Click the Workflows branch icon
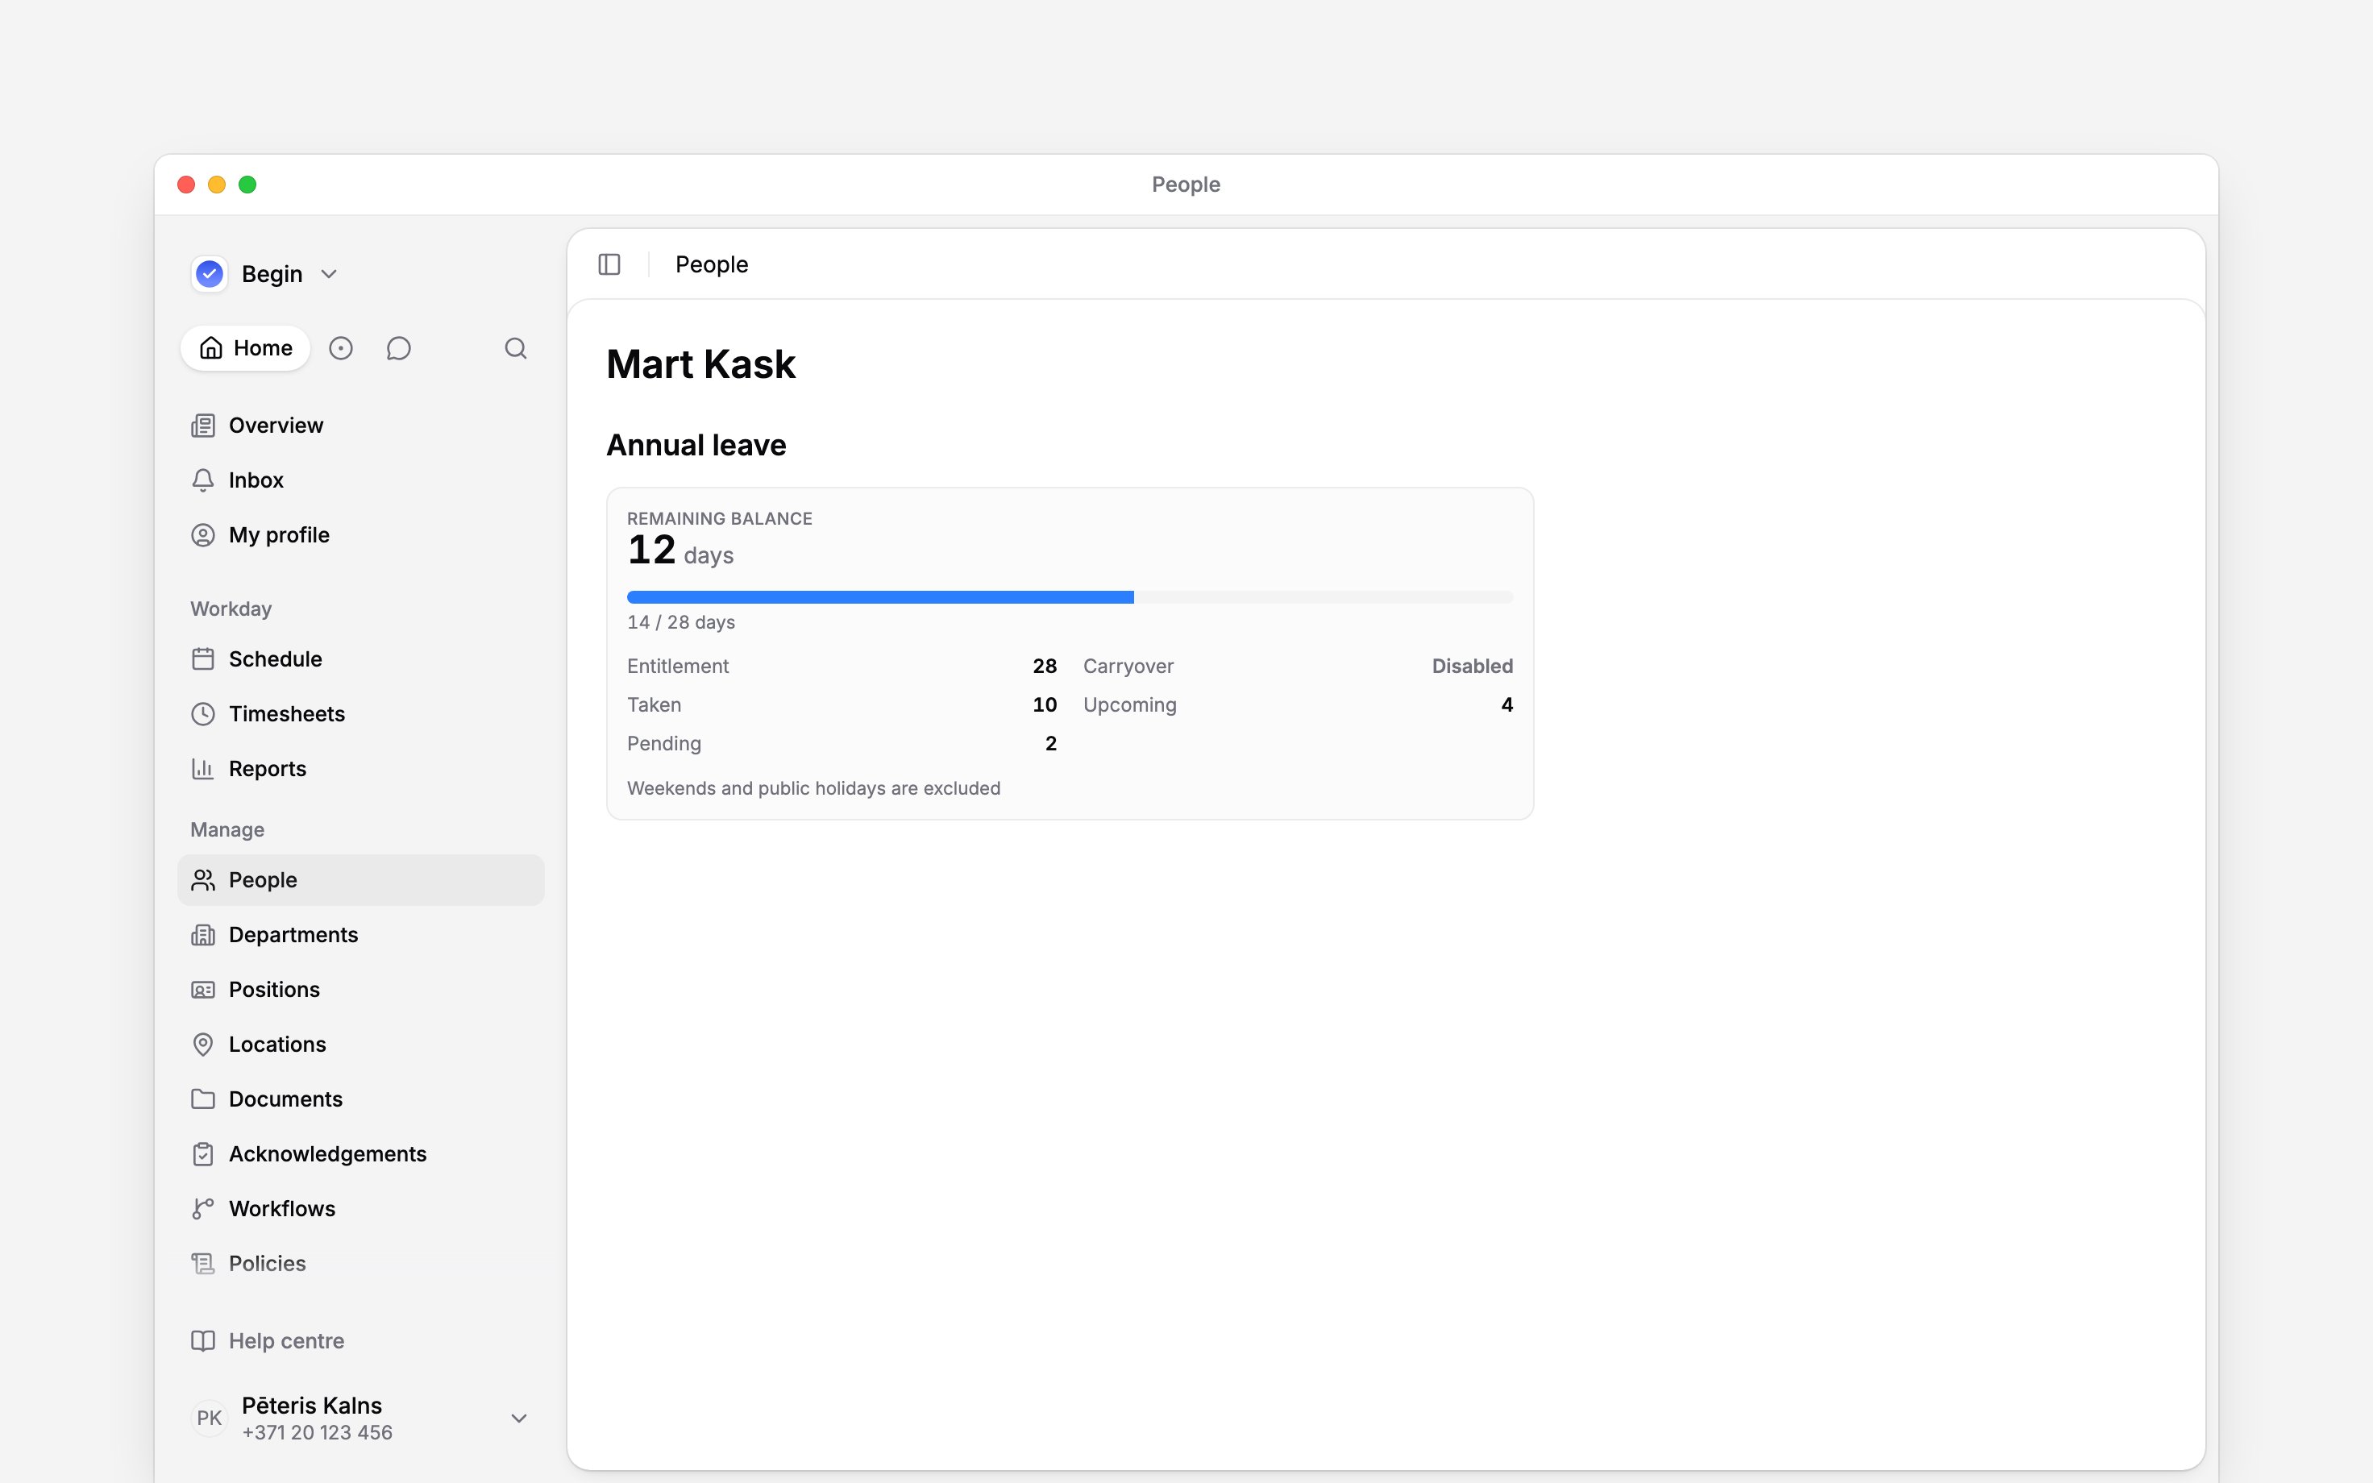 [x=203, y=1209]
